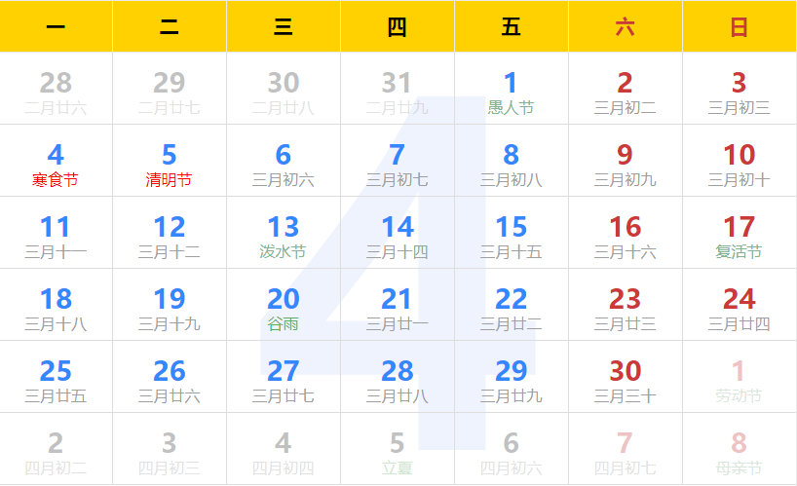The height and width of the screenshot is (486, 797).
Task: Select Saturday the 30th, 三月三十
Action: coord(625,378)
